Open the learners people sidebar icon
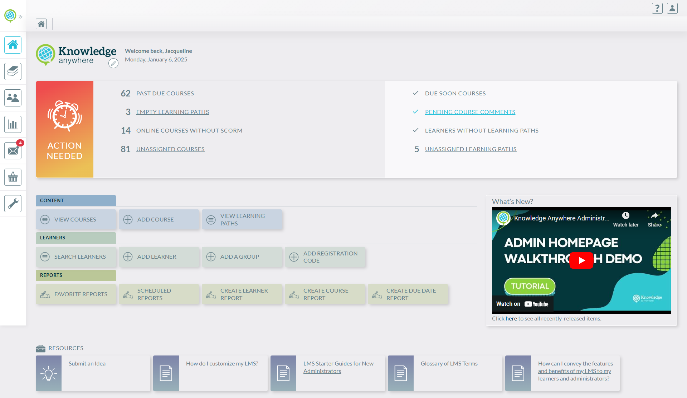The width and height of the screenshot is (687, 398). [13, 98]
